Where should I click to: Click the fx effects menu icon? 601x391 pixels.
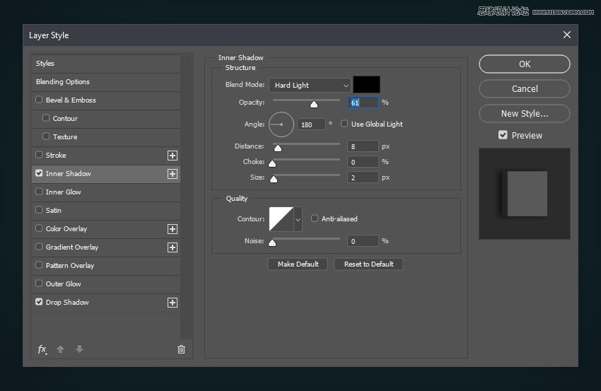click(42, 349)
